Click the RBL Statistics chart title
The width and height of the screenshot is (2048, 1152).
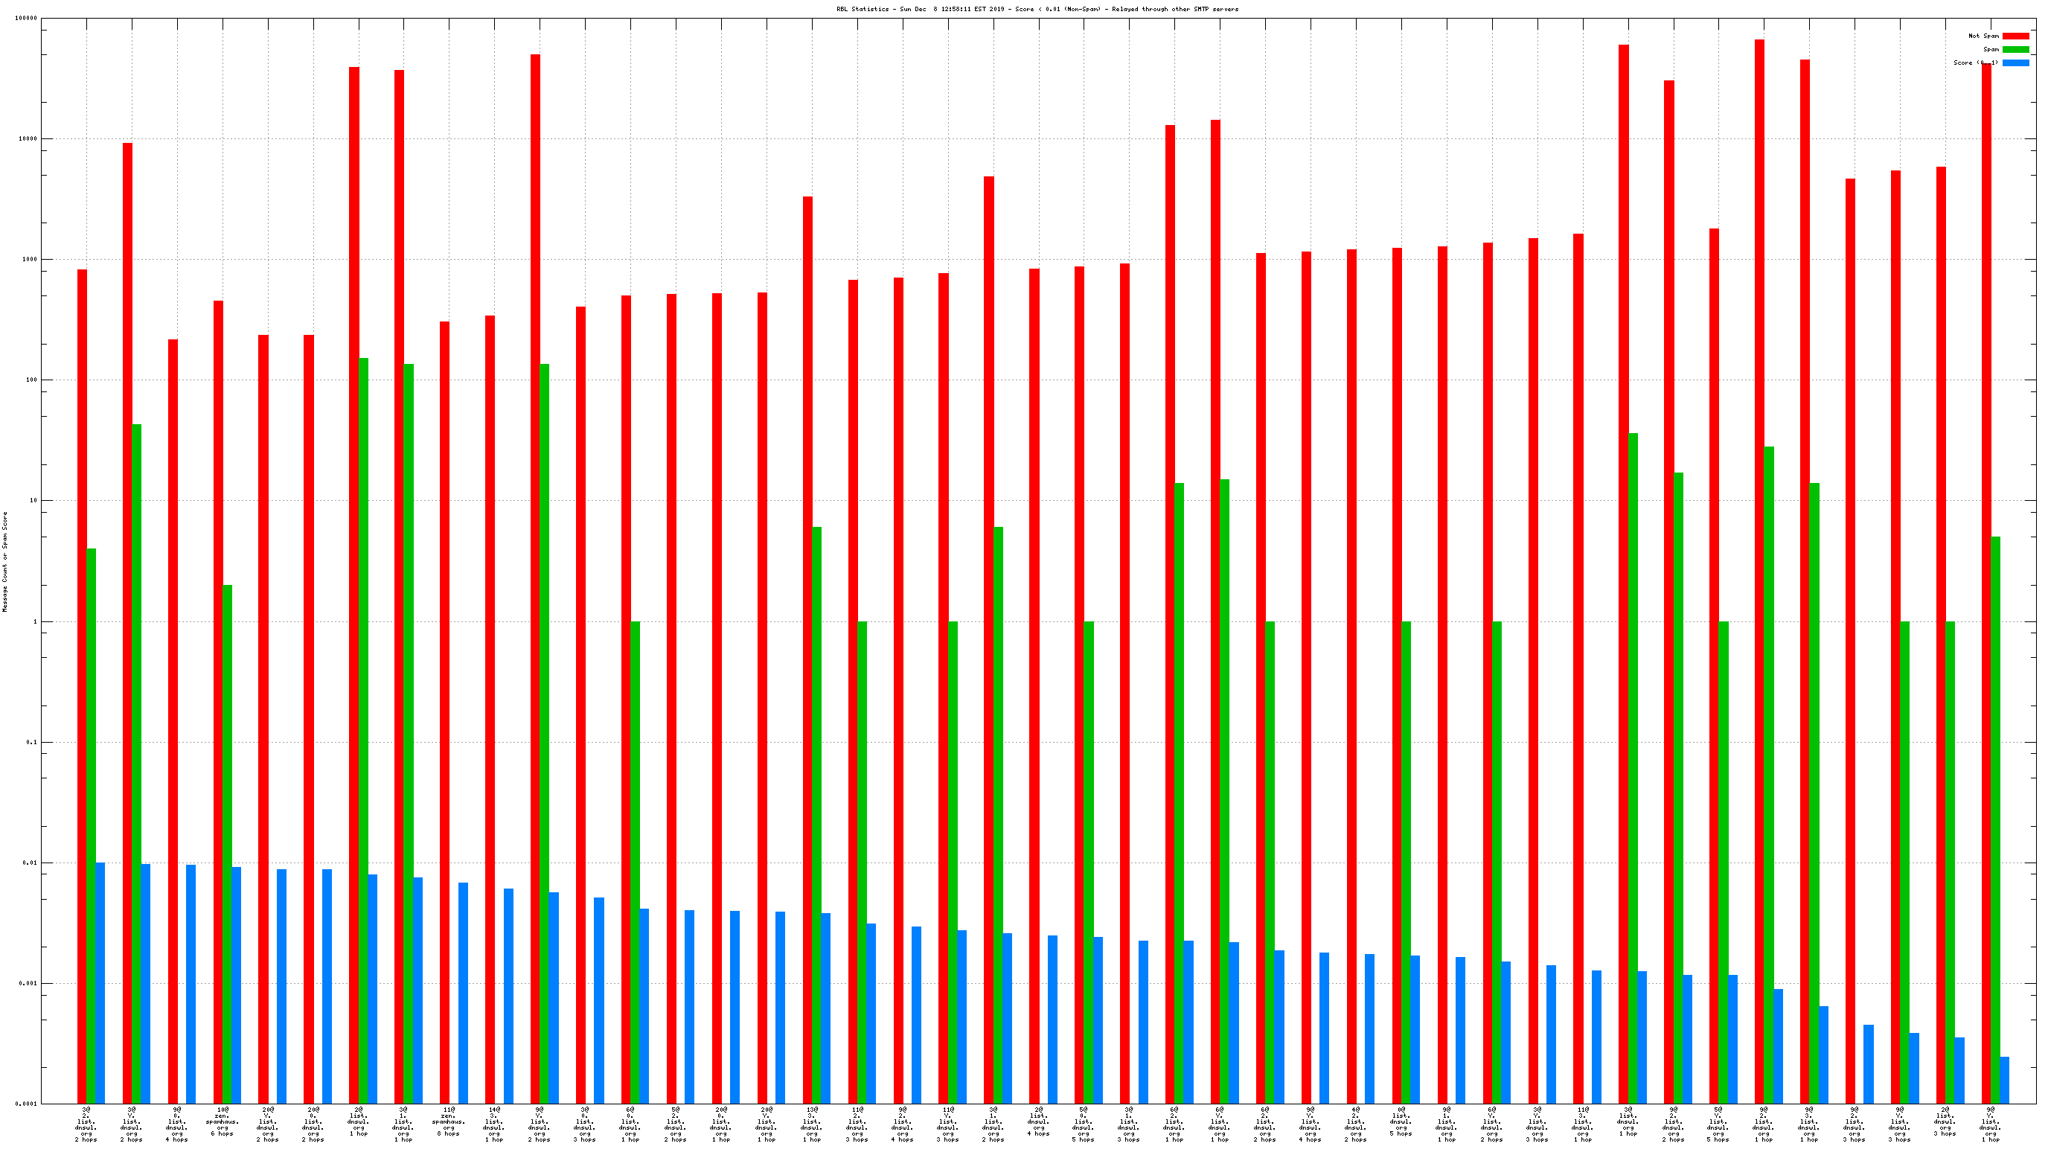1037,10
